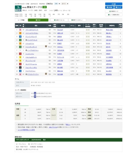Open the last link in the notes list
Image resolution: width=137 pixels, height=154 pixels.
26,130
